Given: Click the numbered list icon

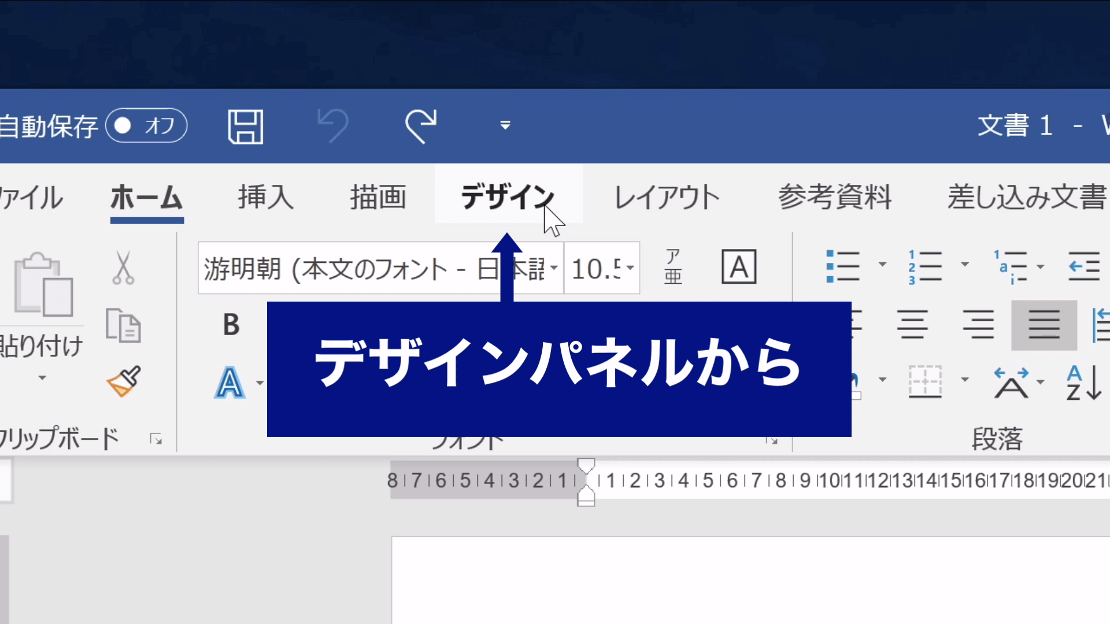Looking at the screenshot, I should coord(925,266).
